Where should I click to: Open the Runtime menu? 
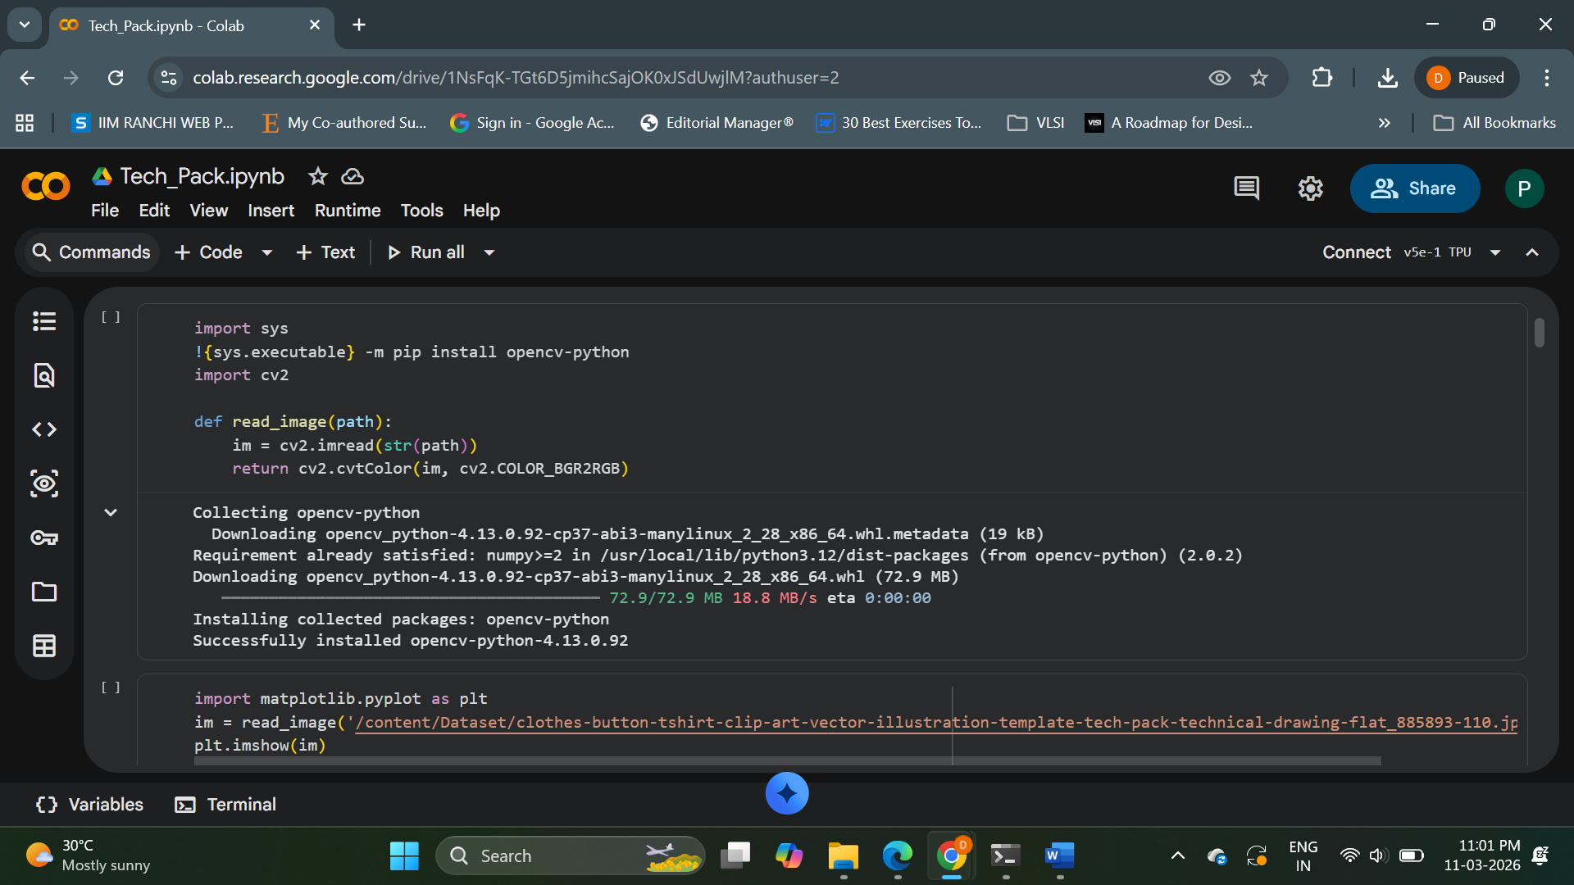pyautogui.click(x=348, y=211)
